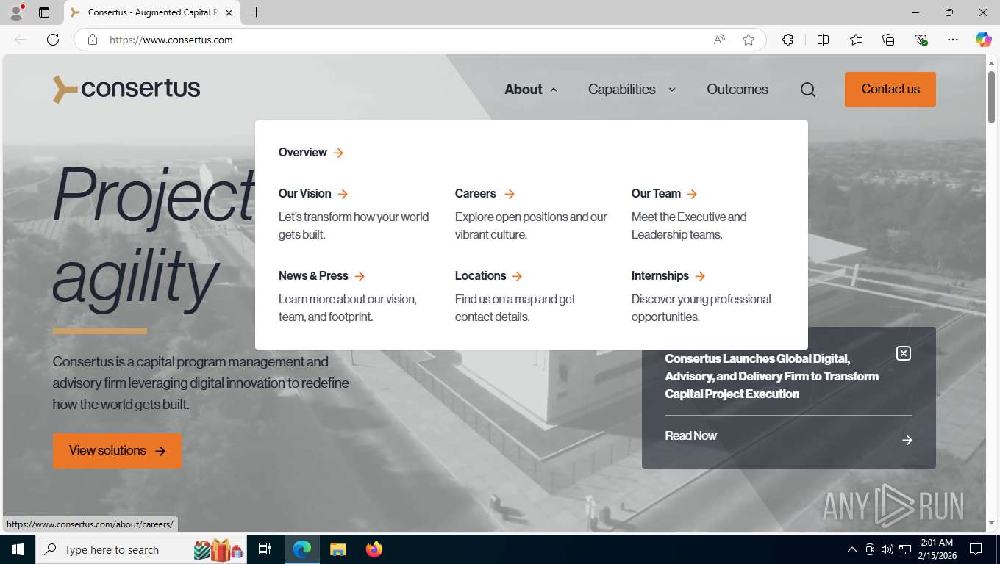Open the site search magnifier icon
The width and height of the screenshot is (1000, 564).
(808, 90)
